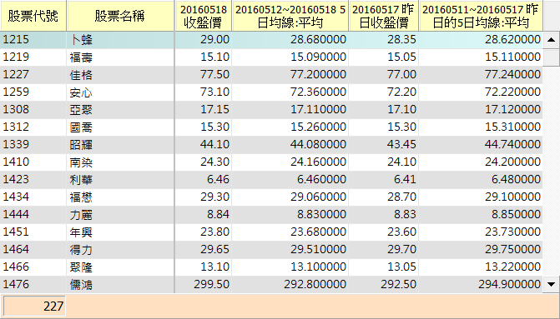Click 5-day average 292.800000
560x319 pixels.
pos(315,284)
